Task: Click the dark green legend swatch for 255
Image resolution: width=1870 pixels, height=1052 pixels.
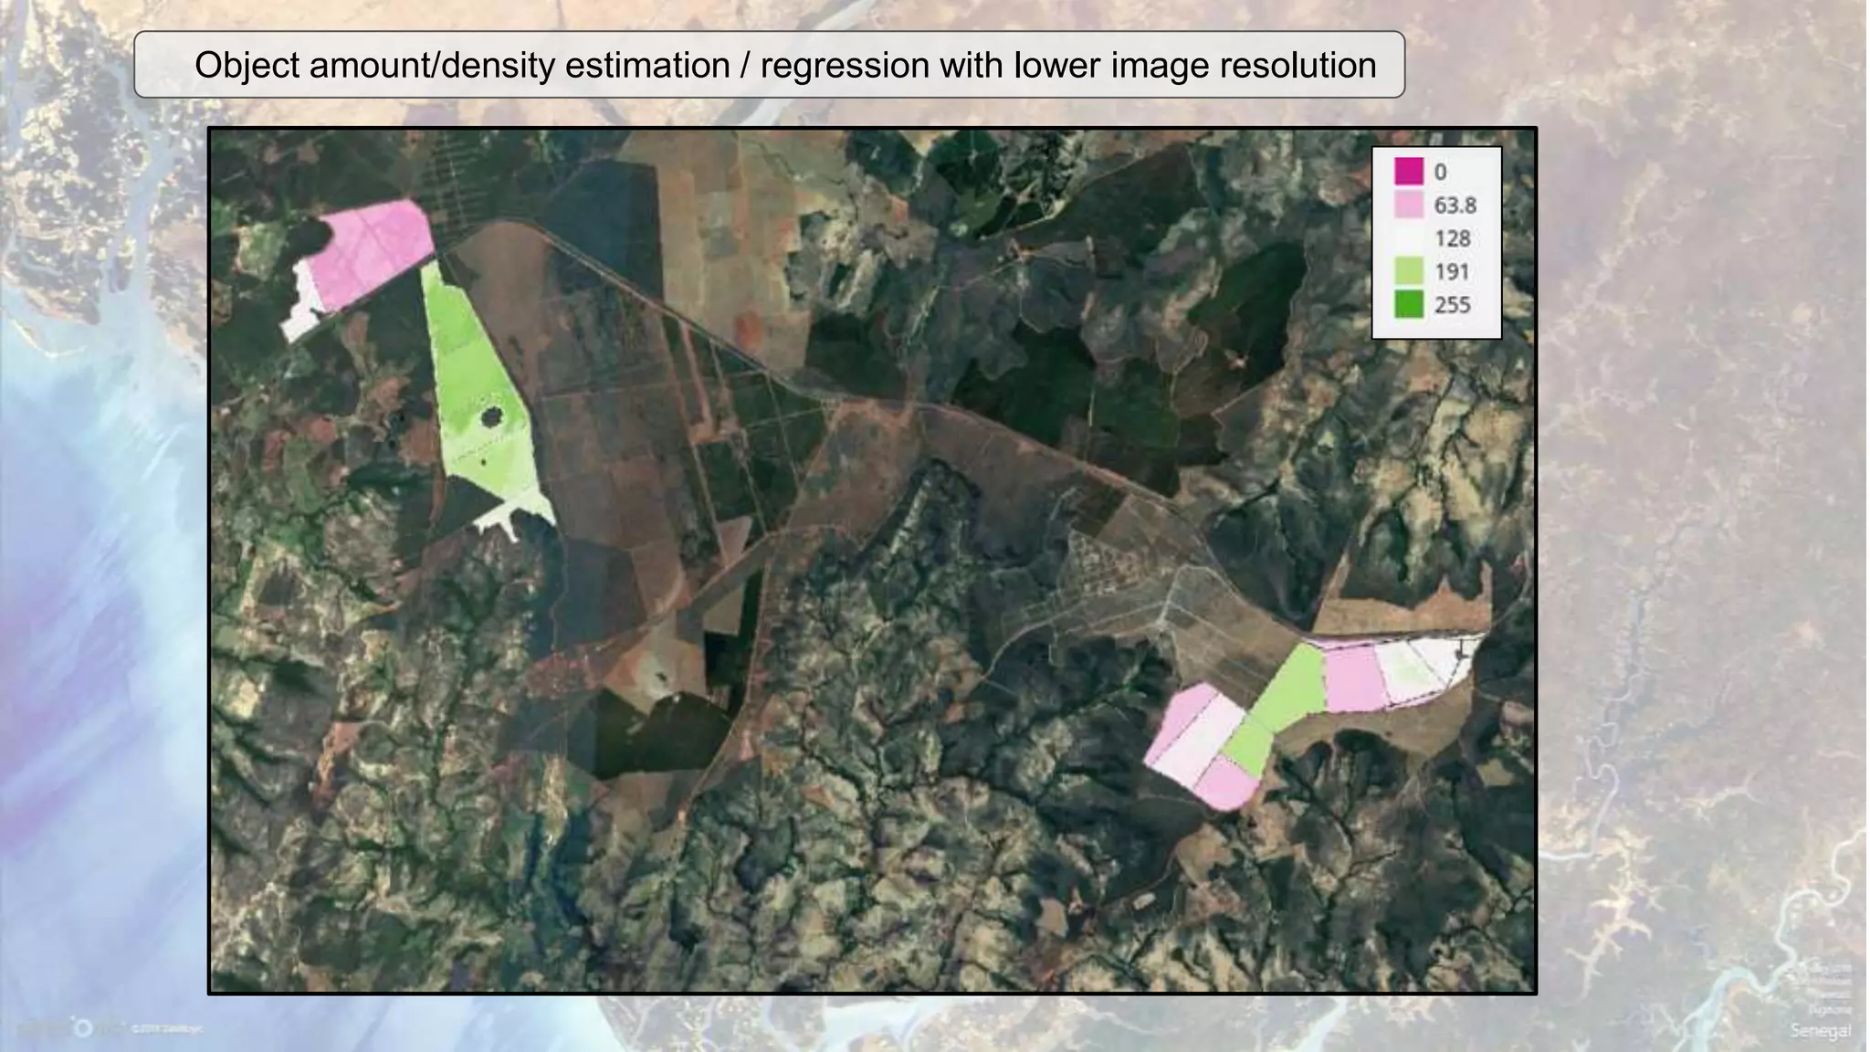Action: 1409,304
